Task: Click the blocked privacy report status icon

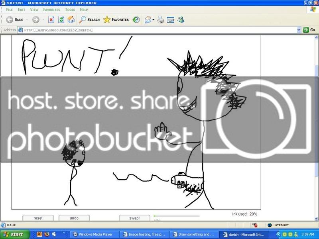Action: coord(255,225)
